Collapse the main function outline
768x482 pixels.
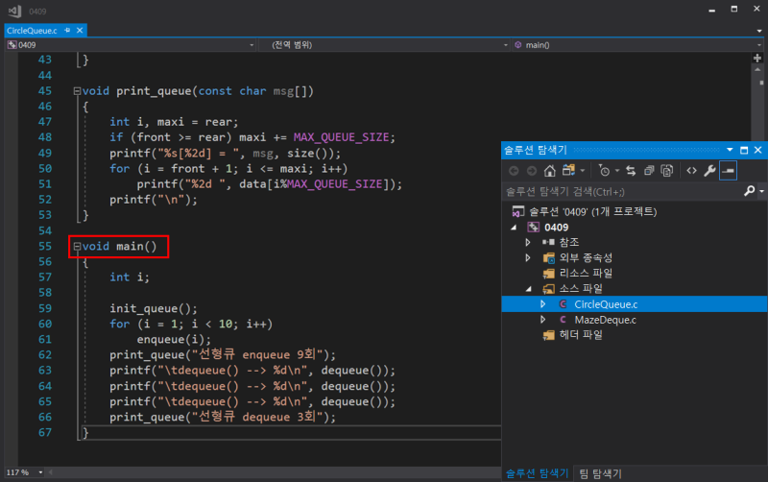coord(77,247)
